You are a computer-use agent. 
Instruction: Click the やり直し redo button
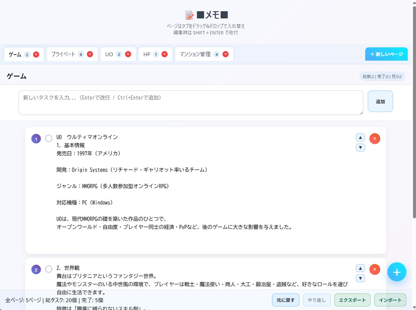317,300
